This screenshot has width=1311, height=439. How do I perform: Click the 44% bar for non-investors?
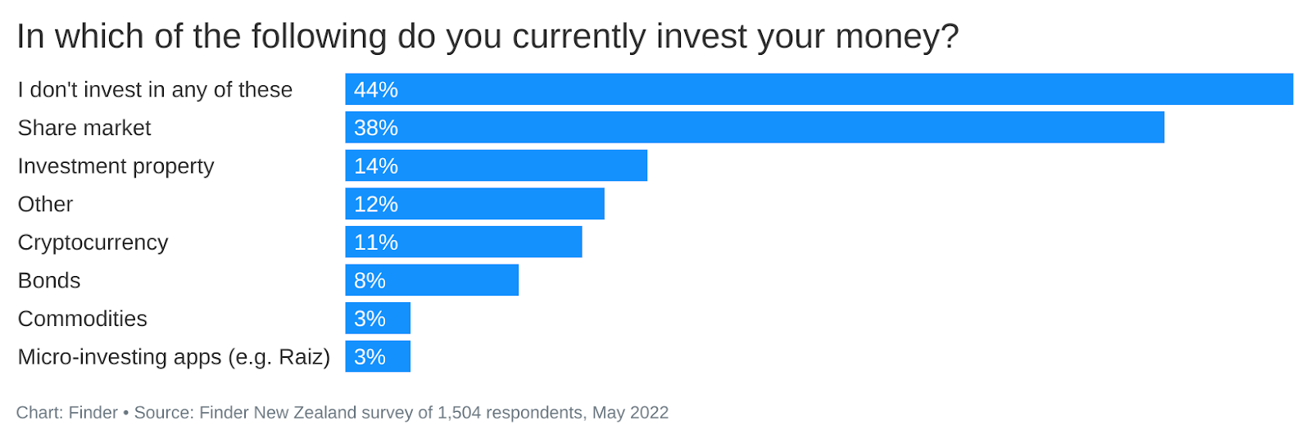(819, 89)
